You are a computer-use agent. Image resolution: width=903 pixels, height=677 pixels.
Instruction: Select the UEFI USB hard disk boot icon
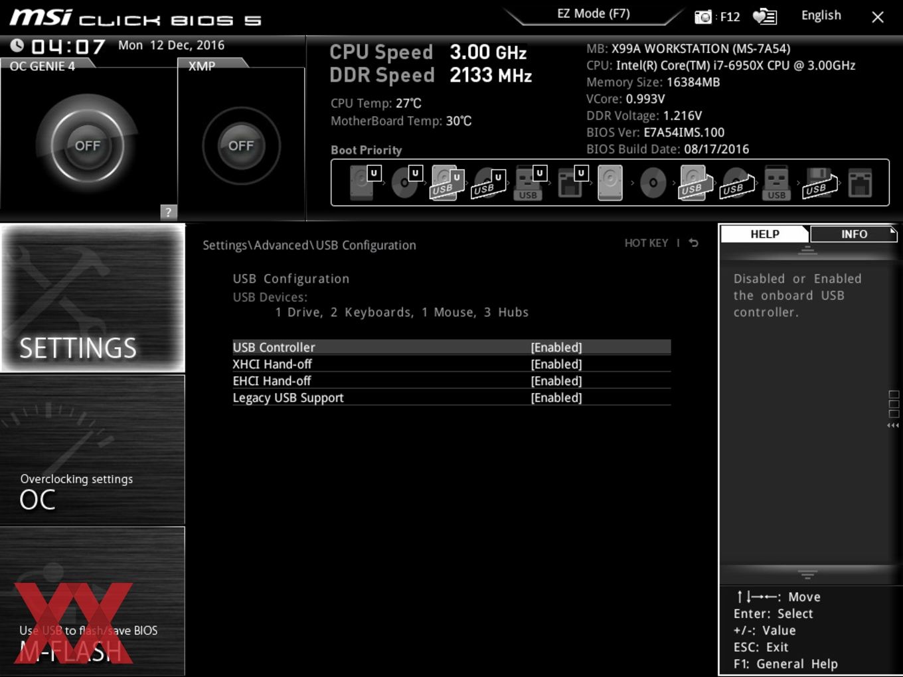coord(447,183)
